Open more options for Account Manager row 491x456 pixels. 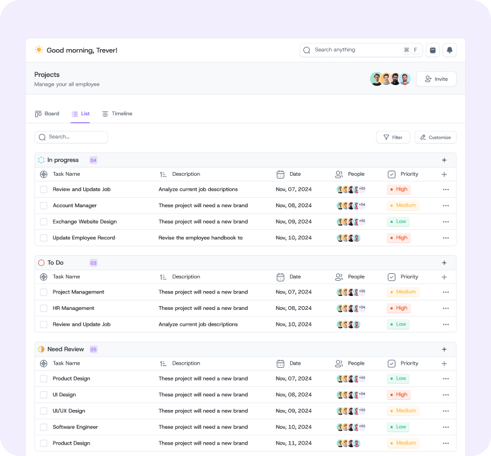click(x=446, y=205)
